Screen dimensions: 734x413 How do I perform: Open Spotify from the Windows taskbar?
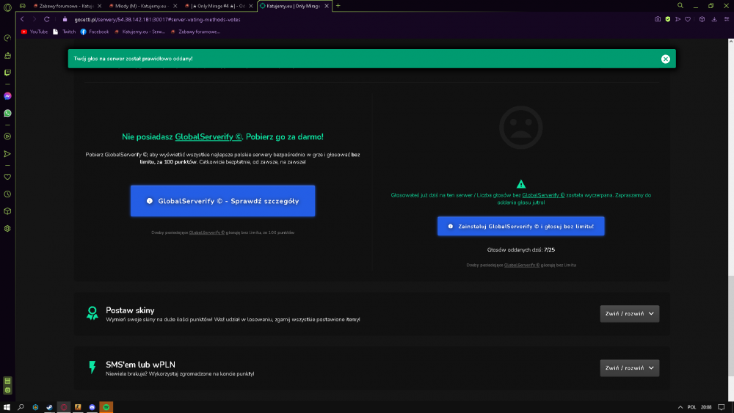coord(106,407)
